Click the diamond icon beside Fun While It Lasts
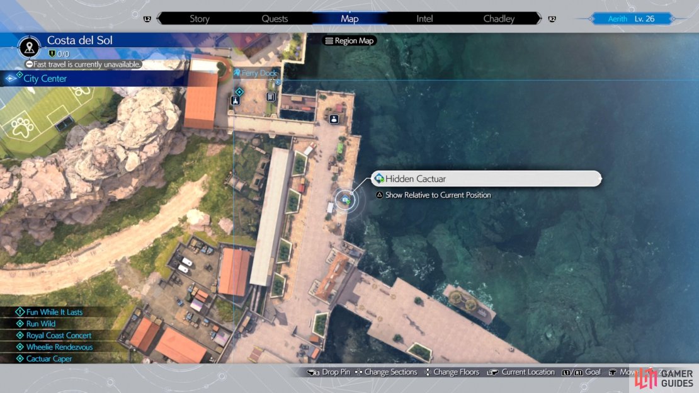 [20, 312]
